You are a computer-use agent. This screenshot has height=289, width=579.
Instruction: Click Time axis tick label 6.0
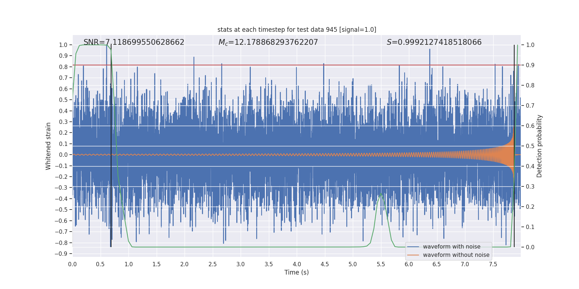tap(409, 264)
